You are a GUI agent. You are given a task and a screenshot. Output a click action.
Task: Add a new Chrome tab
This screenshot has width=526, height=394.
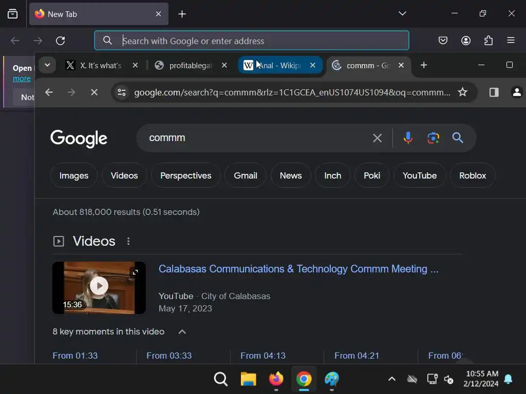[424, 65]
